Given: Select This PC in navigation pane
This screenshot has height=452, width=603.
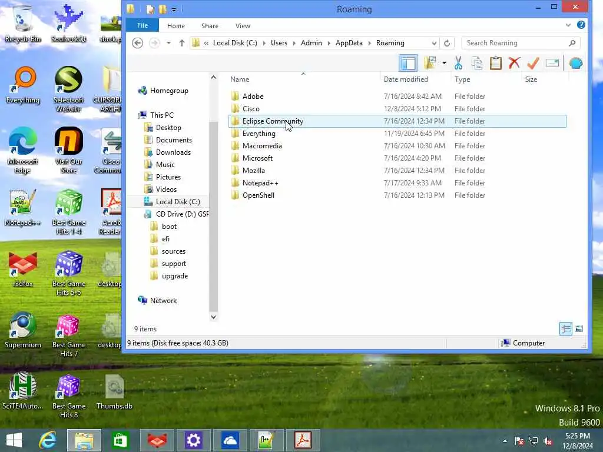Looking at the screenshot, I should (x=161, y=115).
